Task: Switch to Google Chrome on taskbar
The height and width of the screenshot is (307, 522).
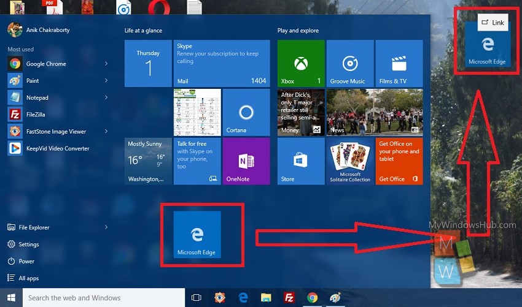Action: [312, 298]
